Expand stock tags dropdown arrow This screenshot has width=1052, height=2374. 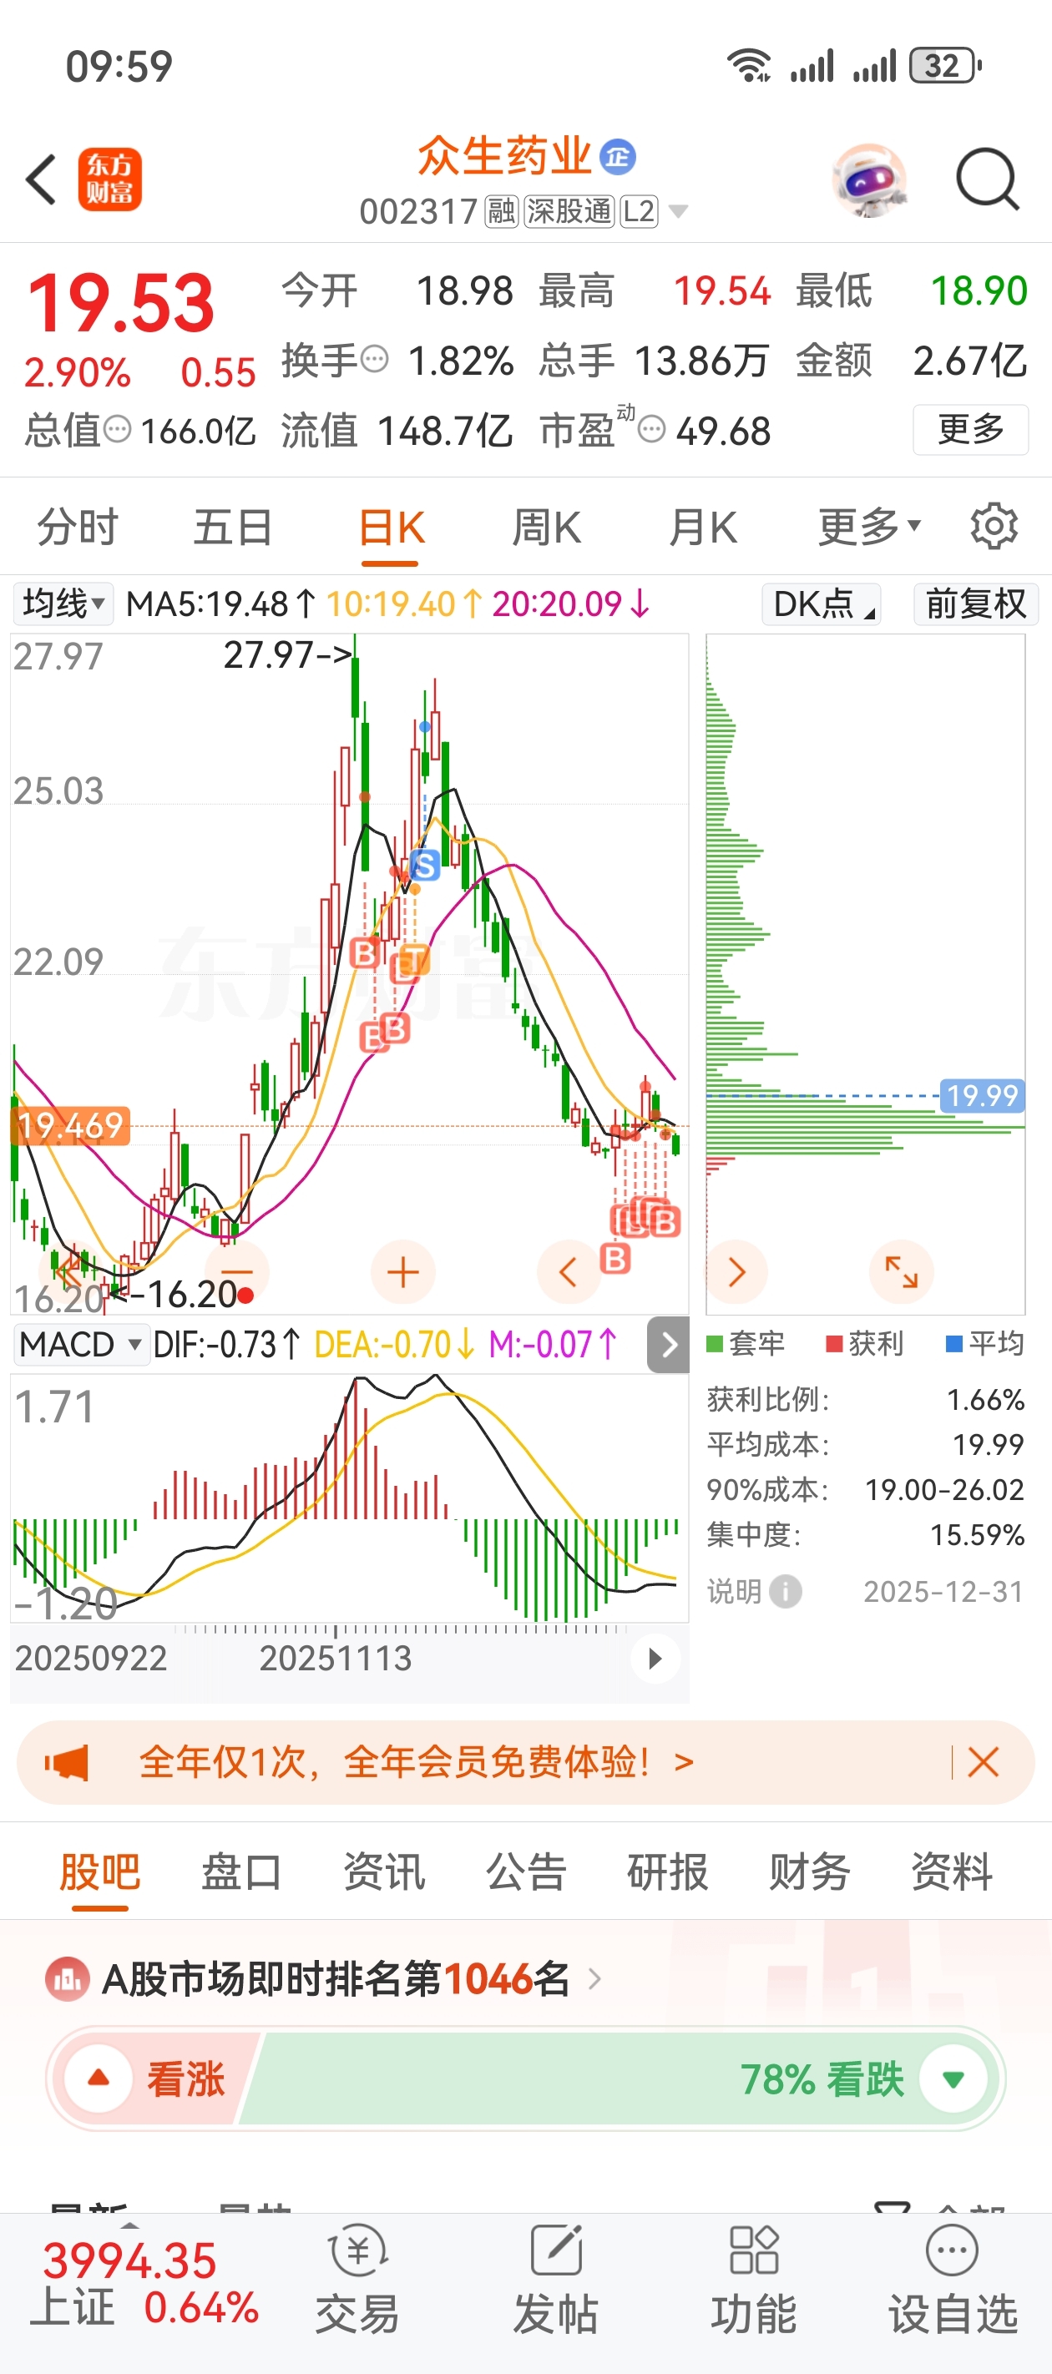click(678, 213)
